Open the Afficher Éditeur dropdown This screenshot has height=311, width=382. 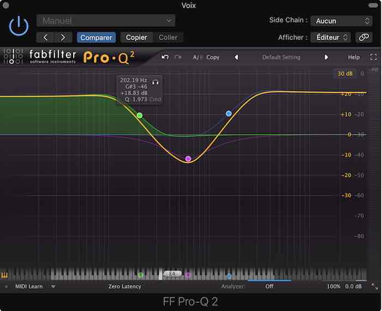tap(331, 38)
